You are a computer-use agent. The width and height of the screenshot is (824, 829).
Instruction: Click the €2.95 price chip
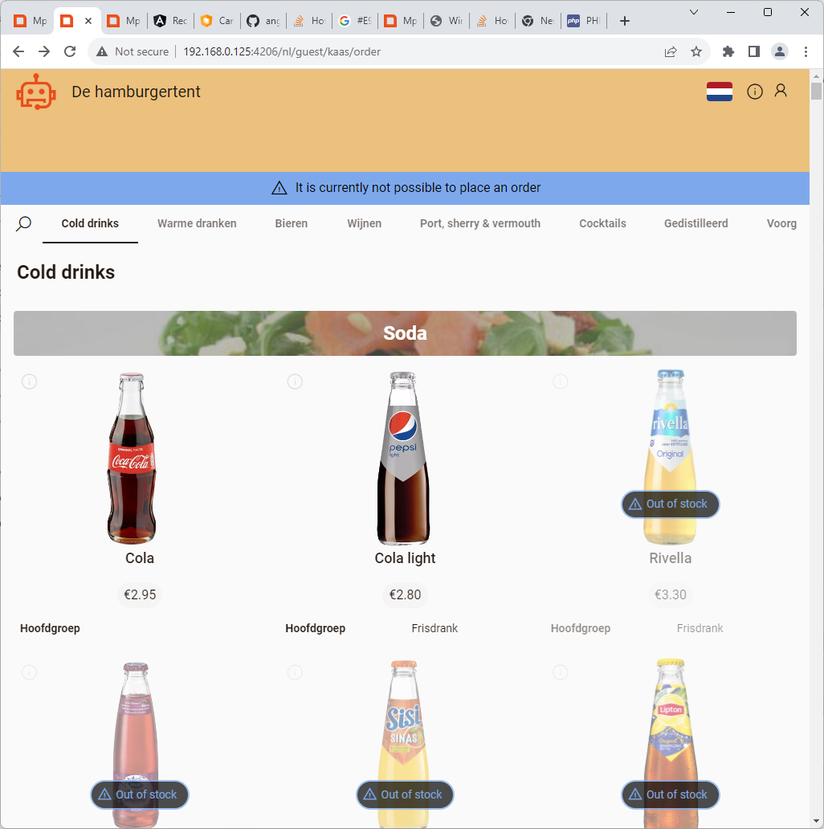(140, 594)
